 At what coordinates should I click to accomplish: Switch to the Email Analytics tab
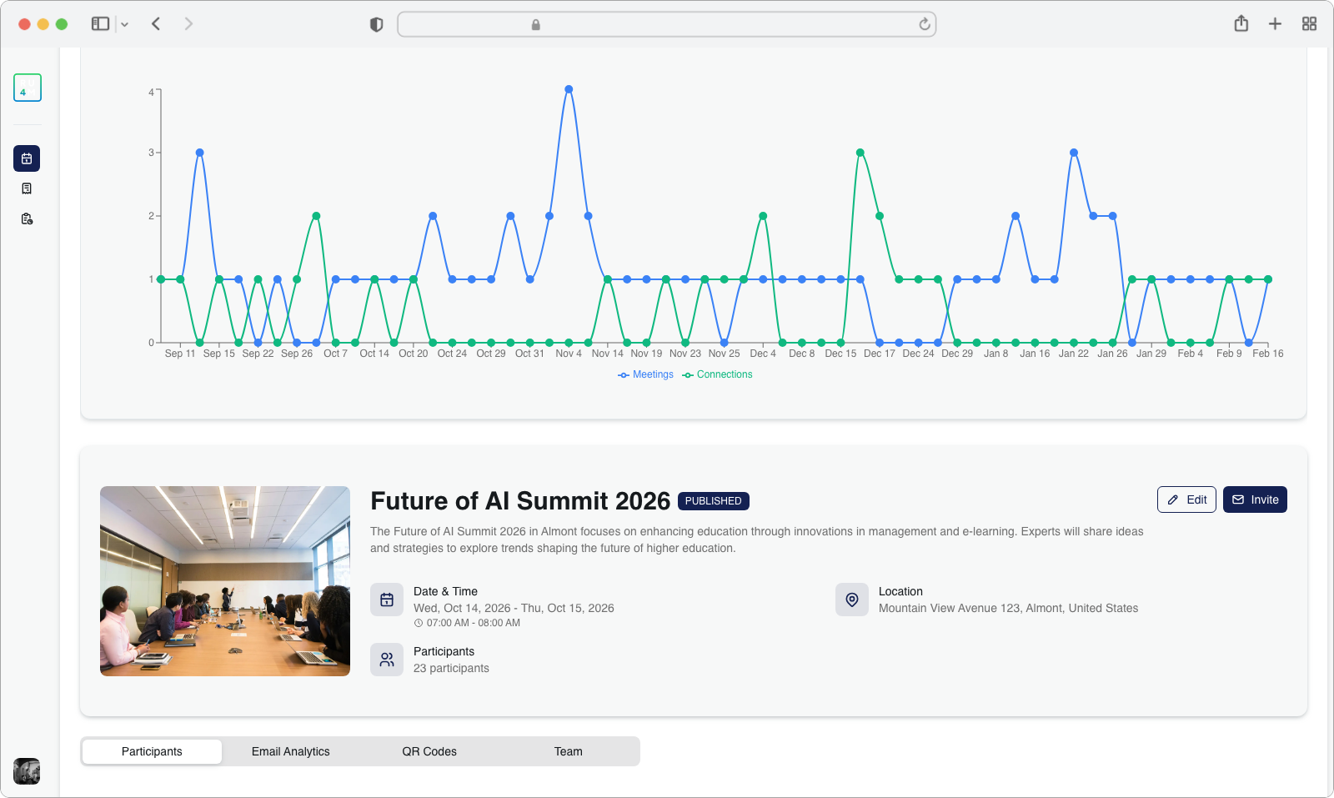290,751
